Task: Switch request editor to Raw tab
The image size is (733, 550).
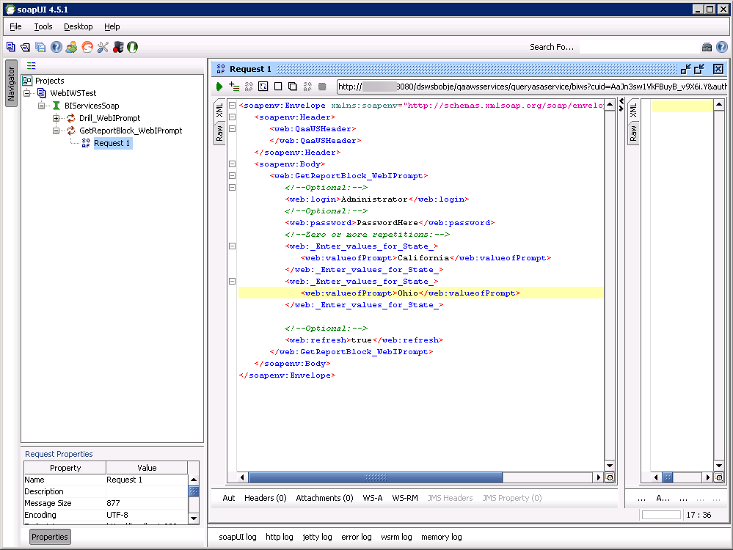Action: [219, 133]
